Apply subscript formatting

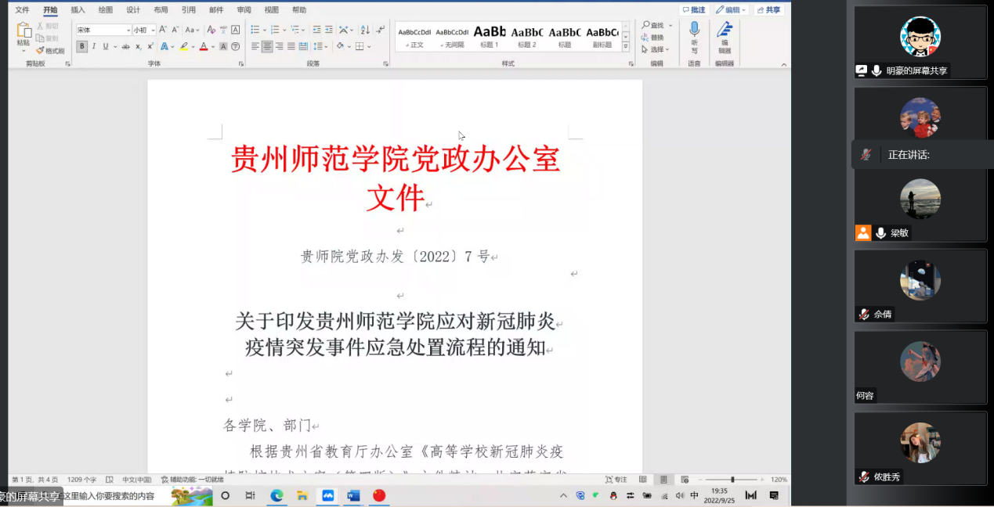pos(139,47)
